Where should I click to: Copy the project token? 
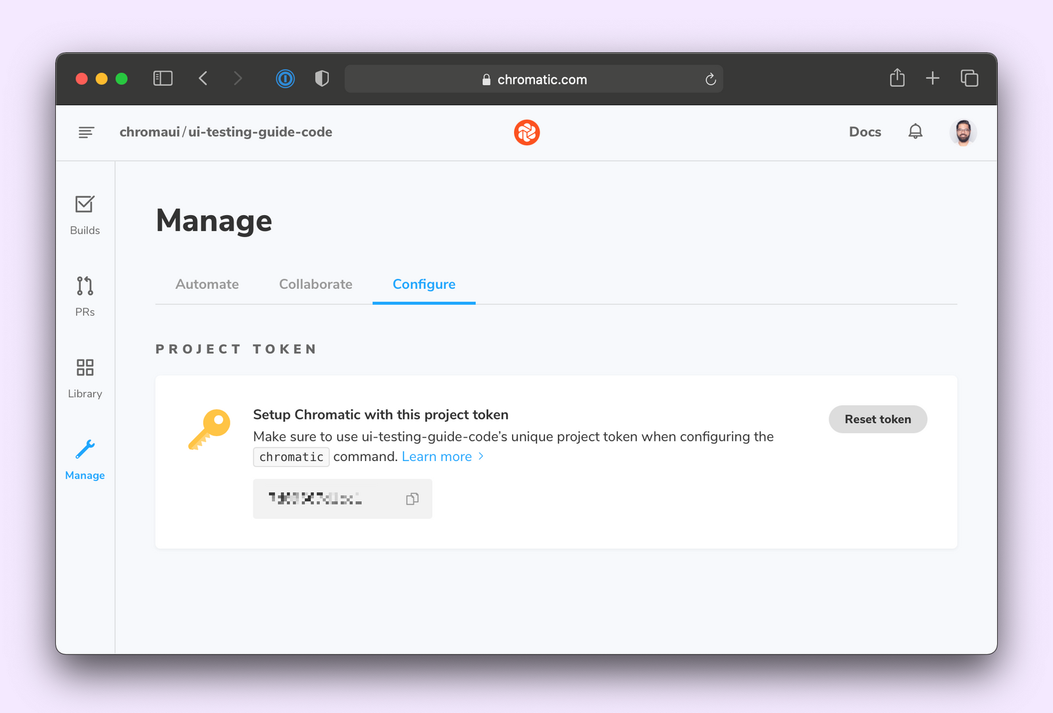pyautogui.click(x=412, y=499)
